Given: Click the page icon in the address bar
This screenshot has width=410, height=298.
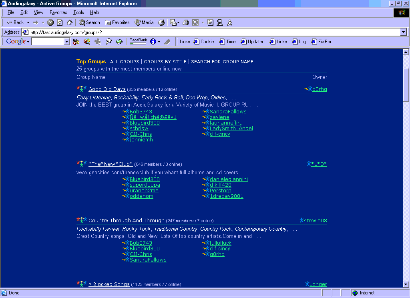Looking at the screenshot, I should (25, 32).
